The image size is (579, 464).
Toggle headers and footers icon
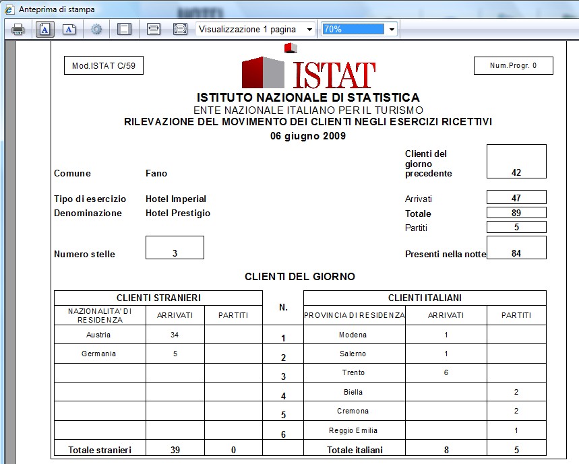click(x=124, y=29)
